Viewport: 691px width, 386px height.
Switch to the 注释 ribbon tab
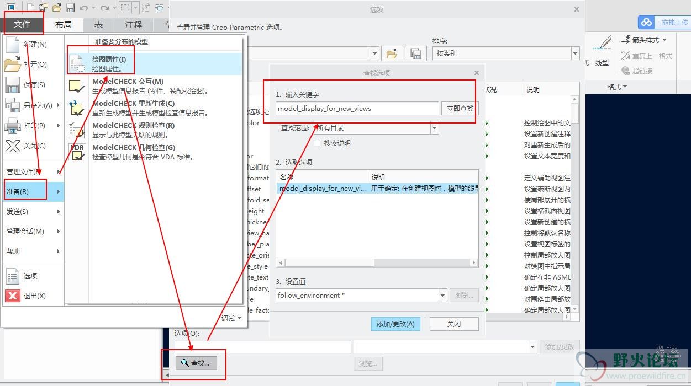(x=134, y=24)
